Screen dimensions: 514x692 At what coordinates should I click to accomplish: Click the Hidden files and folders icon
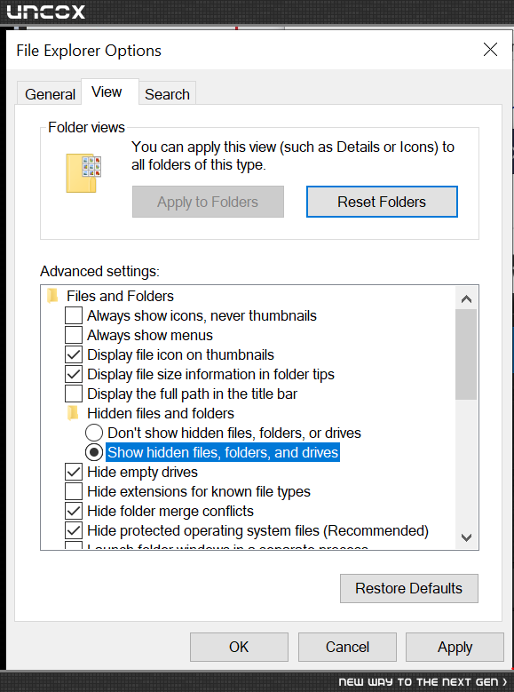[x=73, y=413]
